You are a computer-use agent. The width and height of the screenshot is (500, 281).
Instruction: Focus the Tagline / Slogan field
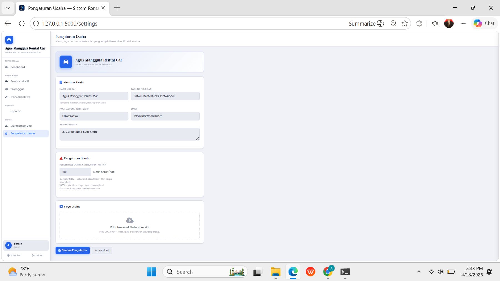pyautogui.click(x=165, y=96)
